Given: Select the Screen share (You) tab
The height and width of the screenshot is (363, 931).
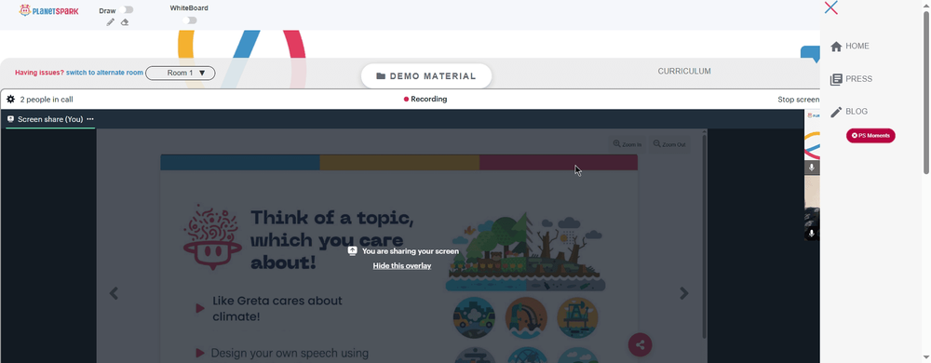Looking at the screenshot, I should click(50, 119).
